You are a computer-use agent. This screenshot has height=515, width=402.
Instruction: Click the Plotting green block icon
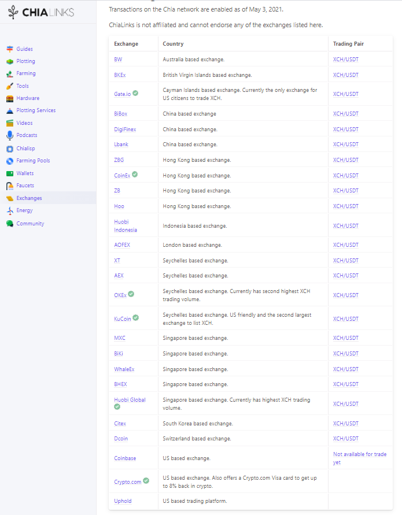click(10, 61)
